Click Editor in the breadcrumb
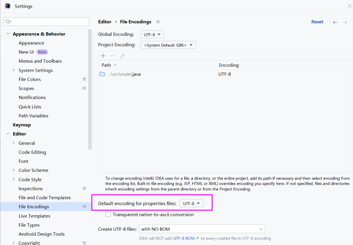 105,22
